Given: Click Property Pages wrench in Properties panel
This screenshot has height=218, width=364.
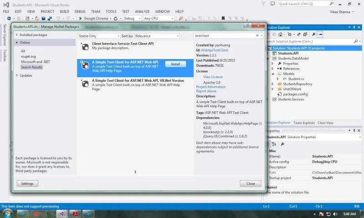Looking at the screenshot, I should [x=283, y=144].
